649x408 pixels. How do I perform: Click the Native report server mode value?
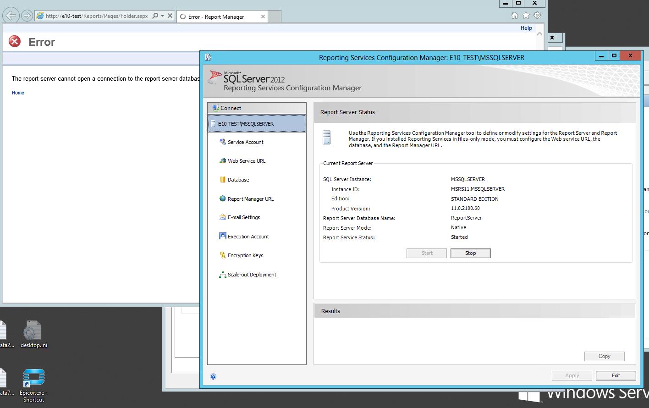tap(458, 227)
